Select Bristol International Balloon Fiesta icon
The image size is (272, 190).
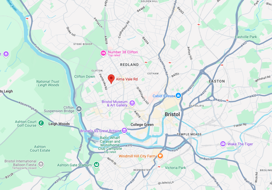tap(41, 164)
